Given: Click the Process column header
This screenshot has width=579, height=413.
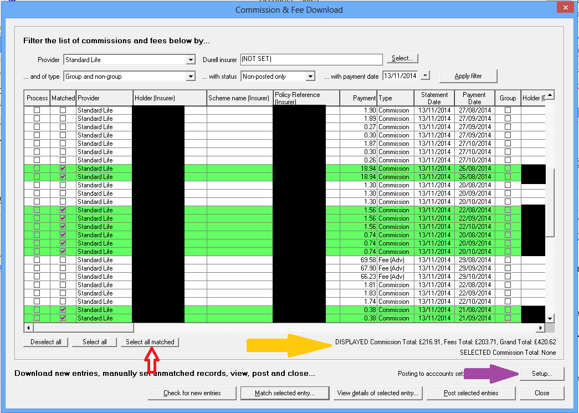Looking at the screenshot, I should click(x=37, y=98).
